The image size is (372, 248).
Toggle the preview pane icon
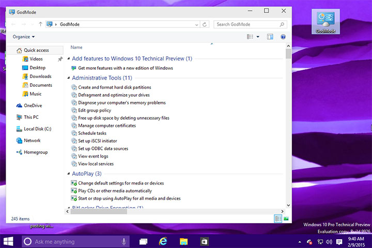[x=270, y=37]
